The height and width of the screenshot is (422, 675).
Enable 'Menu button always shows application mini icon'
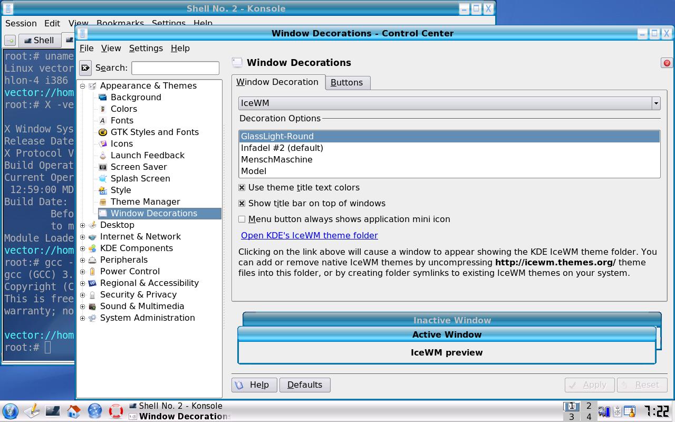point(242,219)
